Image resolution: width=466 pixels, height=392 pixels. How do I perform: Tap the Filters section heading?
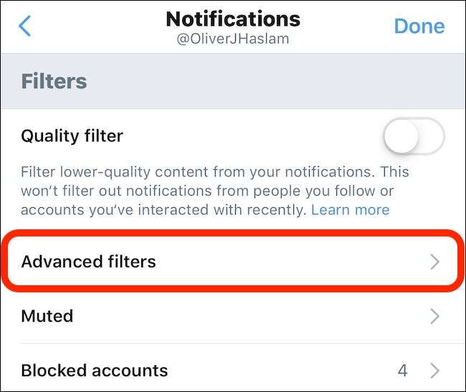click(54, 81)
